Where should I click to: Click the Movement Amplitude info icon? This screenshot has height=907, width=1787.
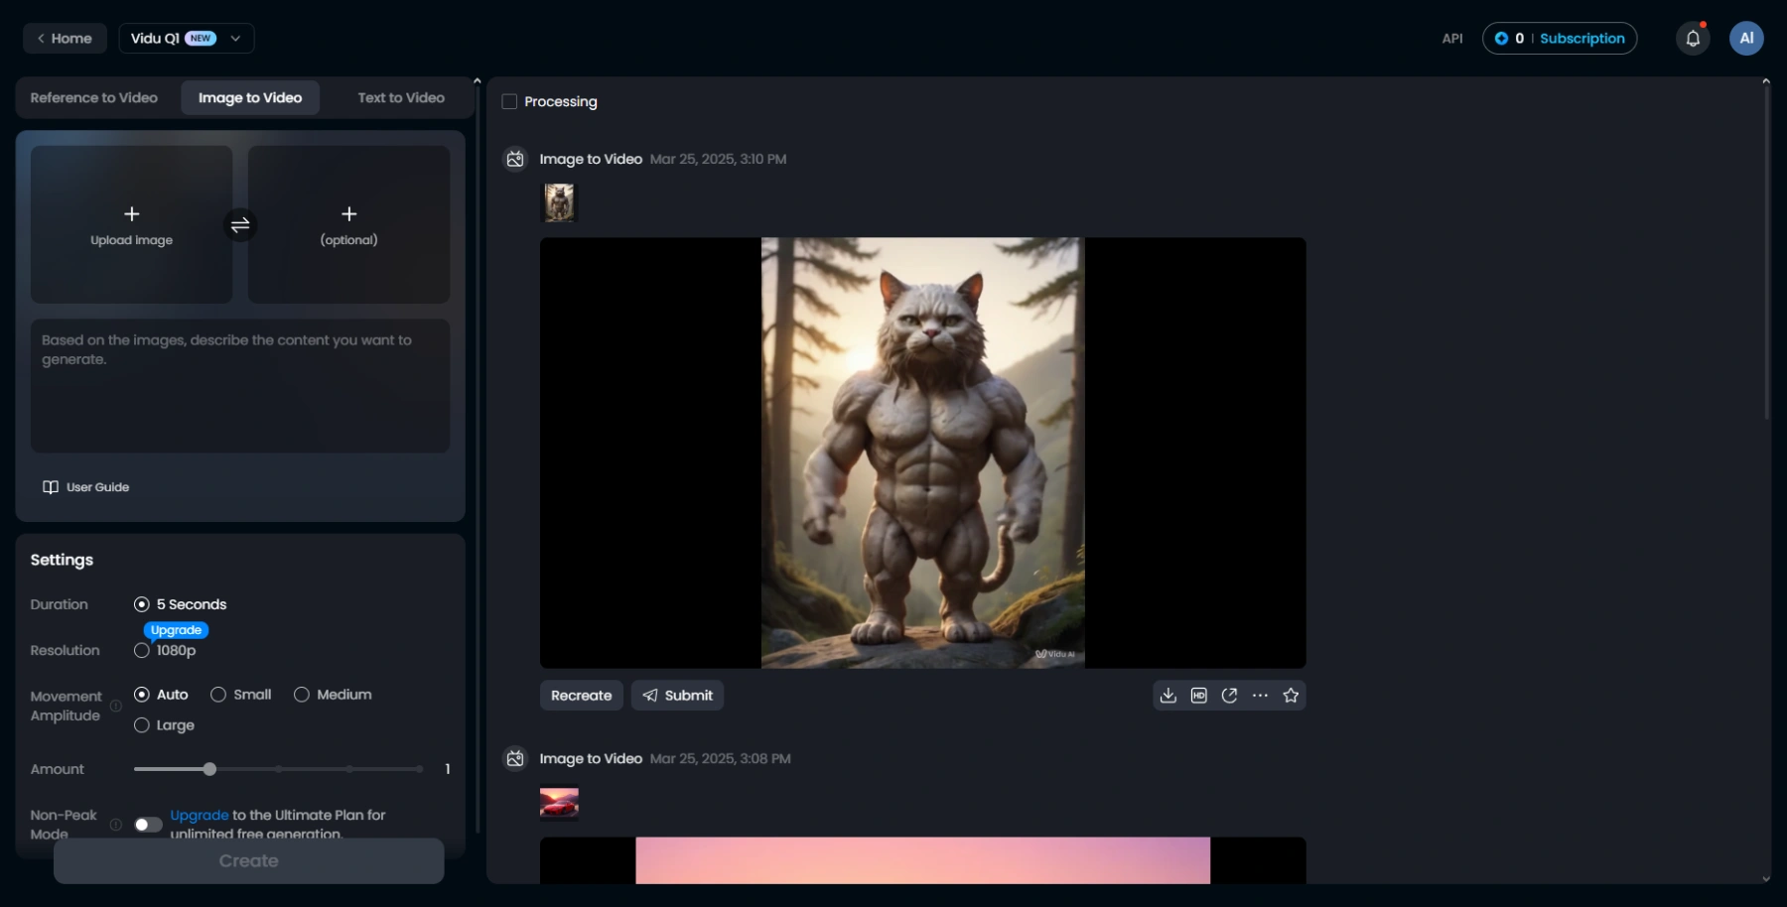(116, 706)
